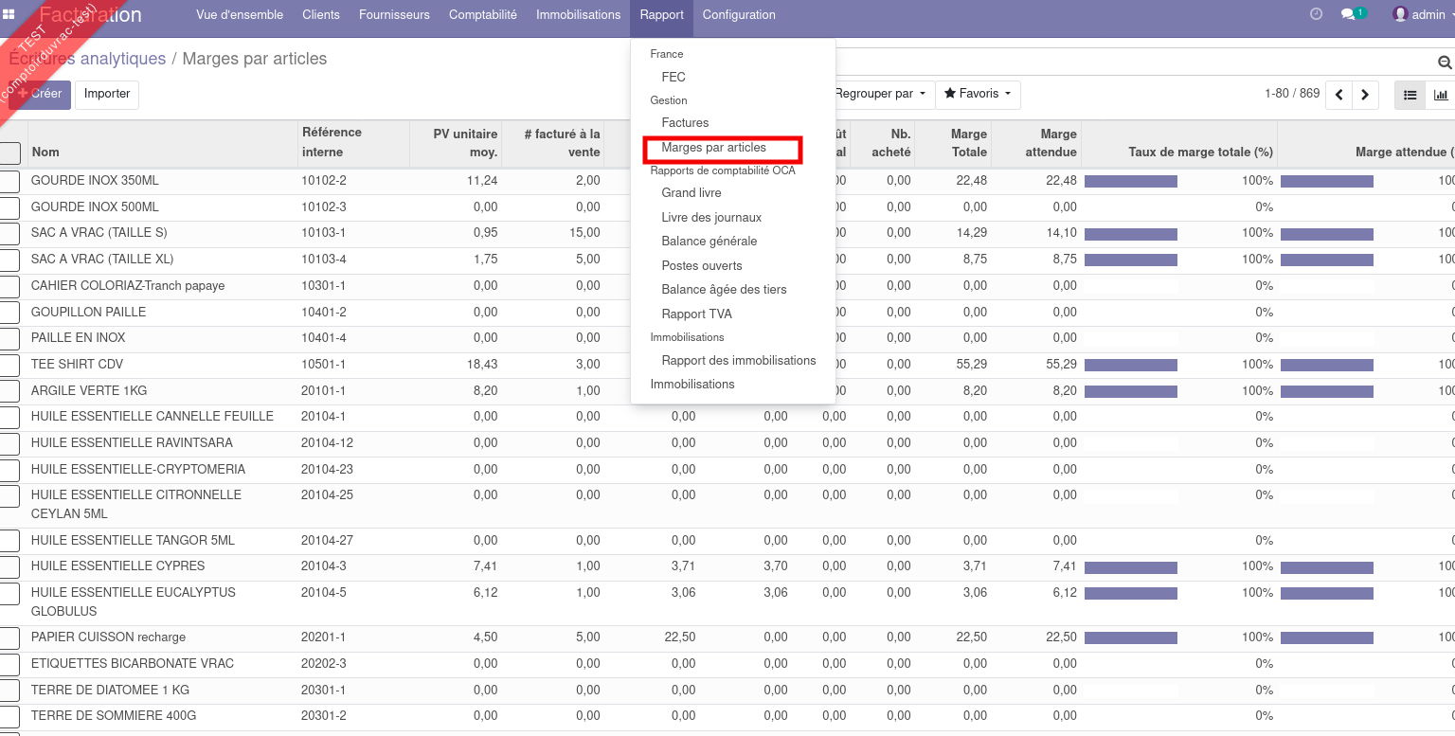Click the admin avatar icon
Image resolution: width=1455 pixels, height=736 pixels.
click(x=1399, y=14)
